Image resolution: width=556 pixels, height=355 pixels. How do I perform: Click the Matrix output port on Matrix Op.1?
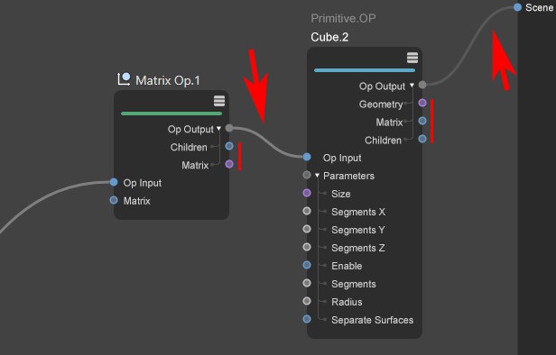coord(229,164)
